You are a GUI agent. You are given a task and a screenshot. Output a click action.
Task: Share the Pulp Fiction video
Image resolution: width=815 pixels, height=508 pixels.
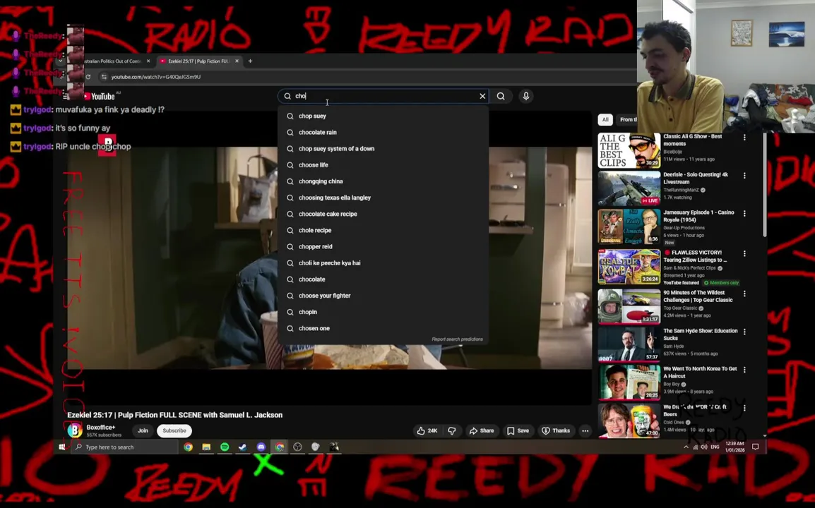point(482,430)
